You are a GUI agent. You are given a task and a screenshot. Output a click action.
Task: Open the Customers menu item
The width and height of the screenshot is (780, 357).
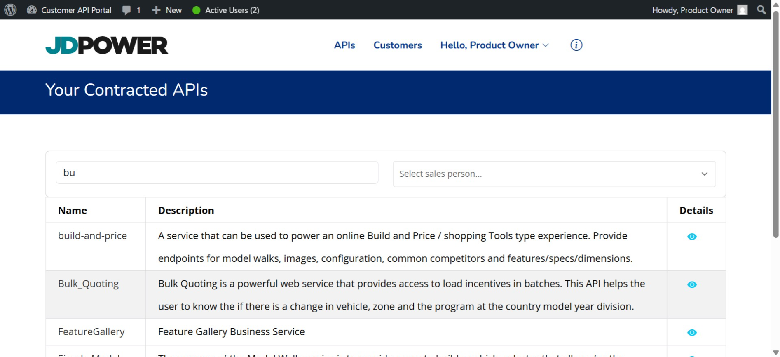(x=397, y=45)
